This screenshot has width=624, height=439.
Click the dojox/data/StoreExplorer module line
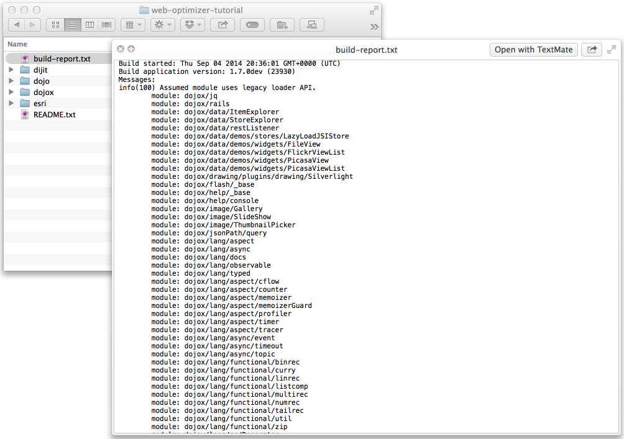click(x=218, y=120)
